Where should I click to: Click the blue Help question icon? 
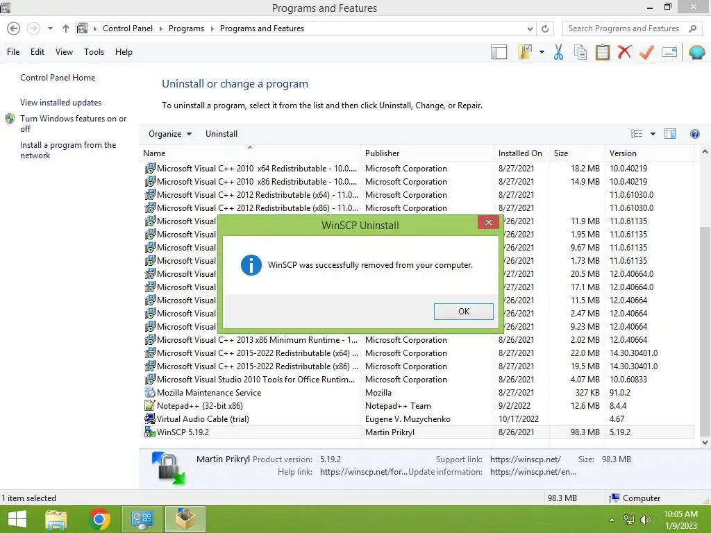point(694,134)
